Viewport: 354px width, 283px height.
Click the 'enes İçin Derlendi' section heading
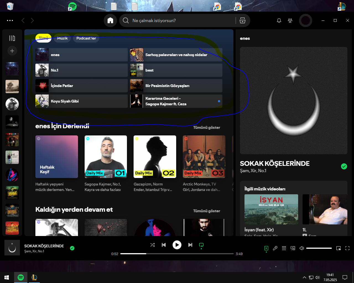[62, 126]
